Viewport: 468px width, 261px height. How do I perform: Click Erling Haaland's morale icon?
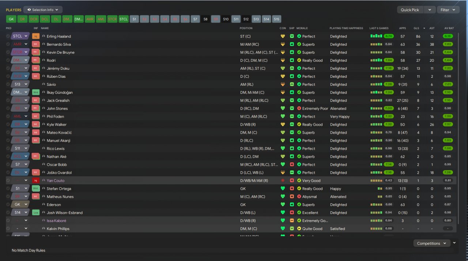pyautogui.click(x=299, y=37)
